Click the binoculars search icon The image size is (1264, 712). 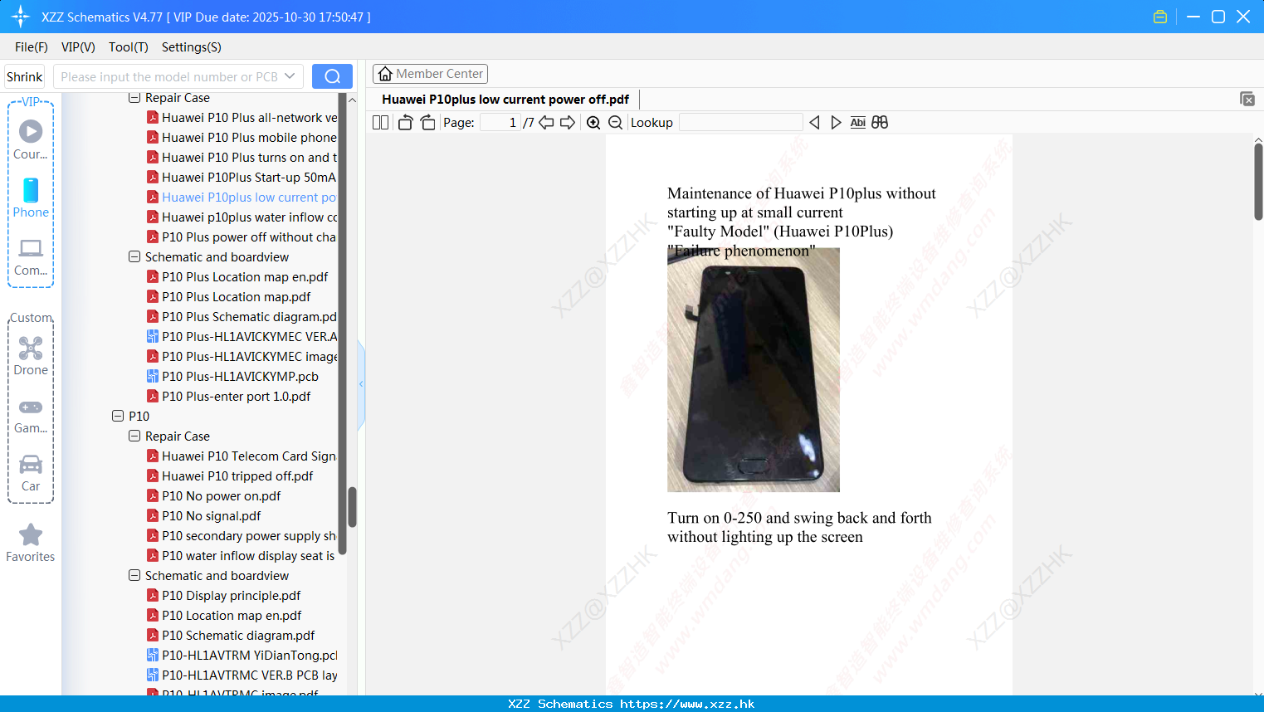pyautogui.click(x=880, y=123)
